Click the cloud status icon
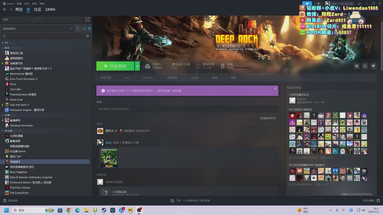 (x=147, y=66)
